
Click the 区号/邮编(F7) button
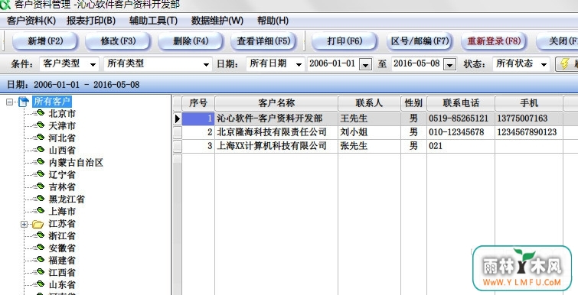[420, 41]
